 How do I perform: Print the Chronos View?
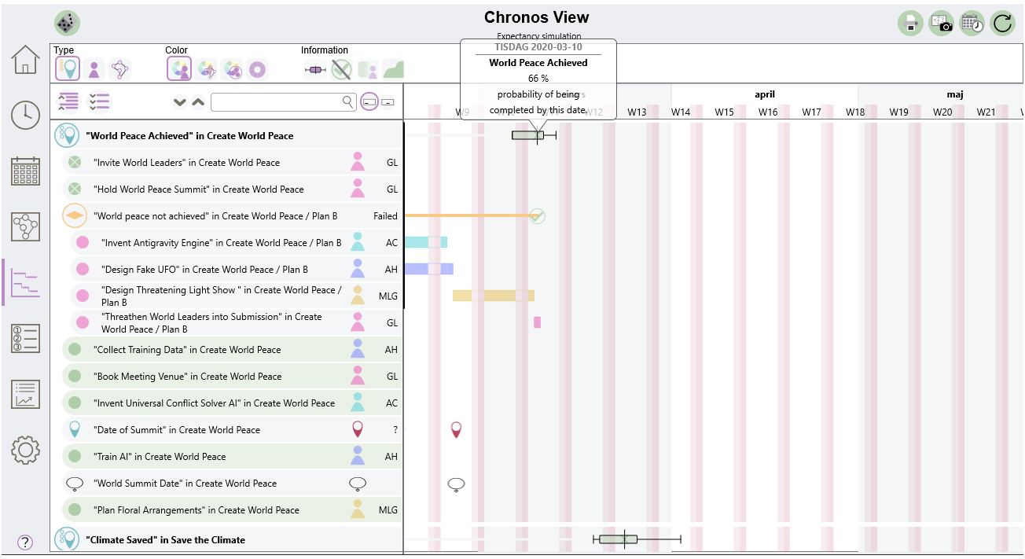pos(910,24)
